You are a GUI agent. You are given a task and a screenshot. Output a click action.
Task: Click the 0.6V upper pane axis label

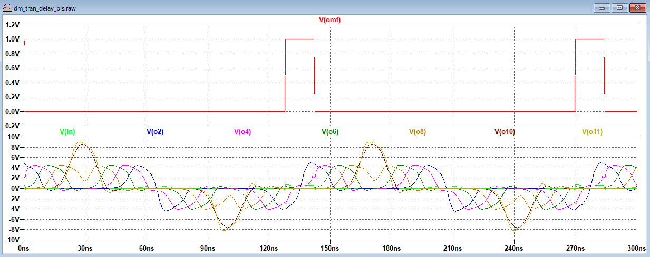[x=13, y=68]
